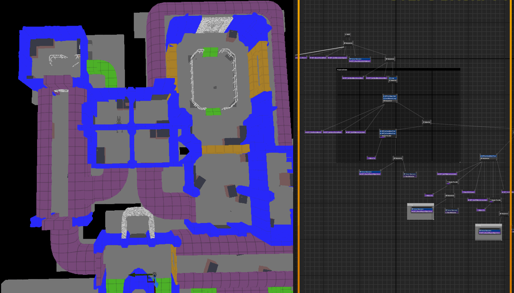Viewport: 514px width, 293px height.
Task: Select the leftmost BTT_SetBoolBlackboardKey node
Action: tap(353, 78)
